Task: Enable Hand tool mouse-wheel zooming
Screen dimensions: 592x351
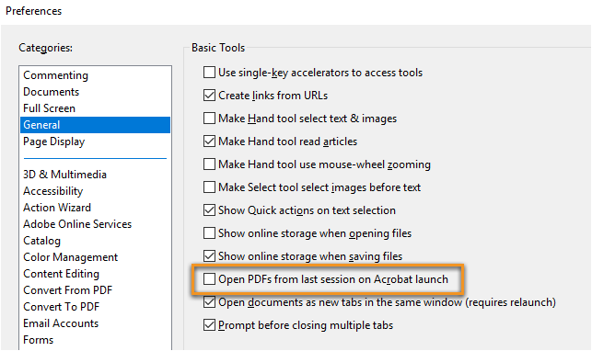Action: click(x=209, y=164)
